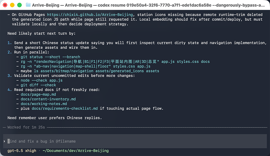Click the prompt input field placeholder
The width and height of the screenshot is (270, 156).
[41, 141]
